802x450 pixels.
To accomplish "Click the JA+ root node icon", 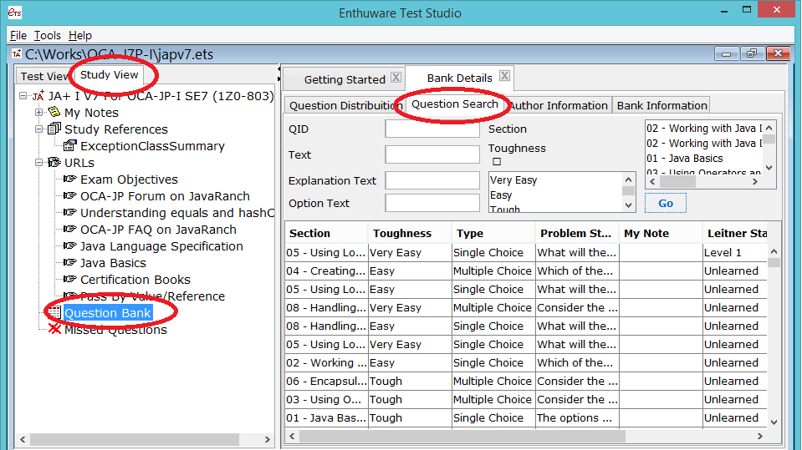I will pyautogui.click(x=38, y=95).
